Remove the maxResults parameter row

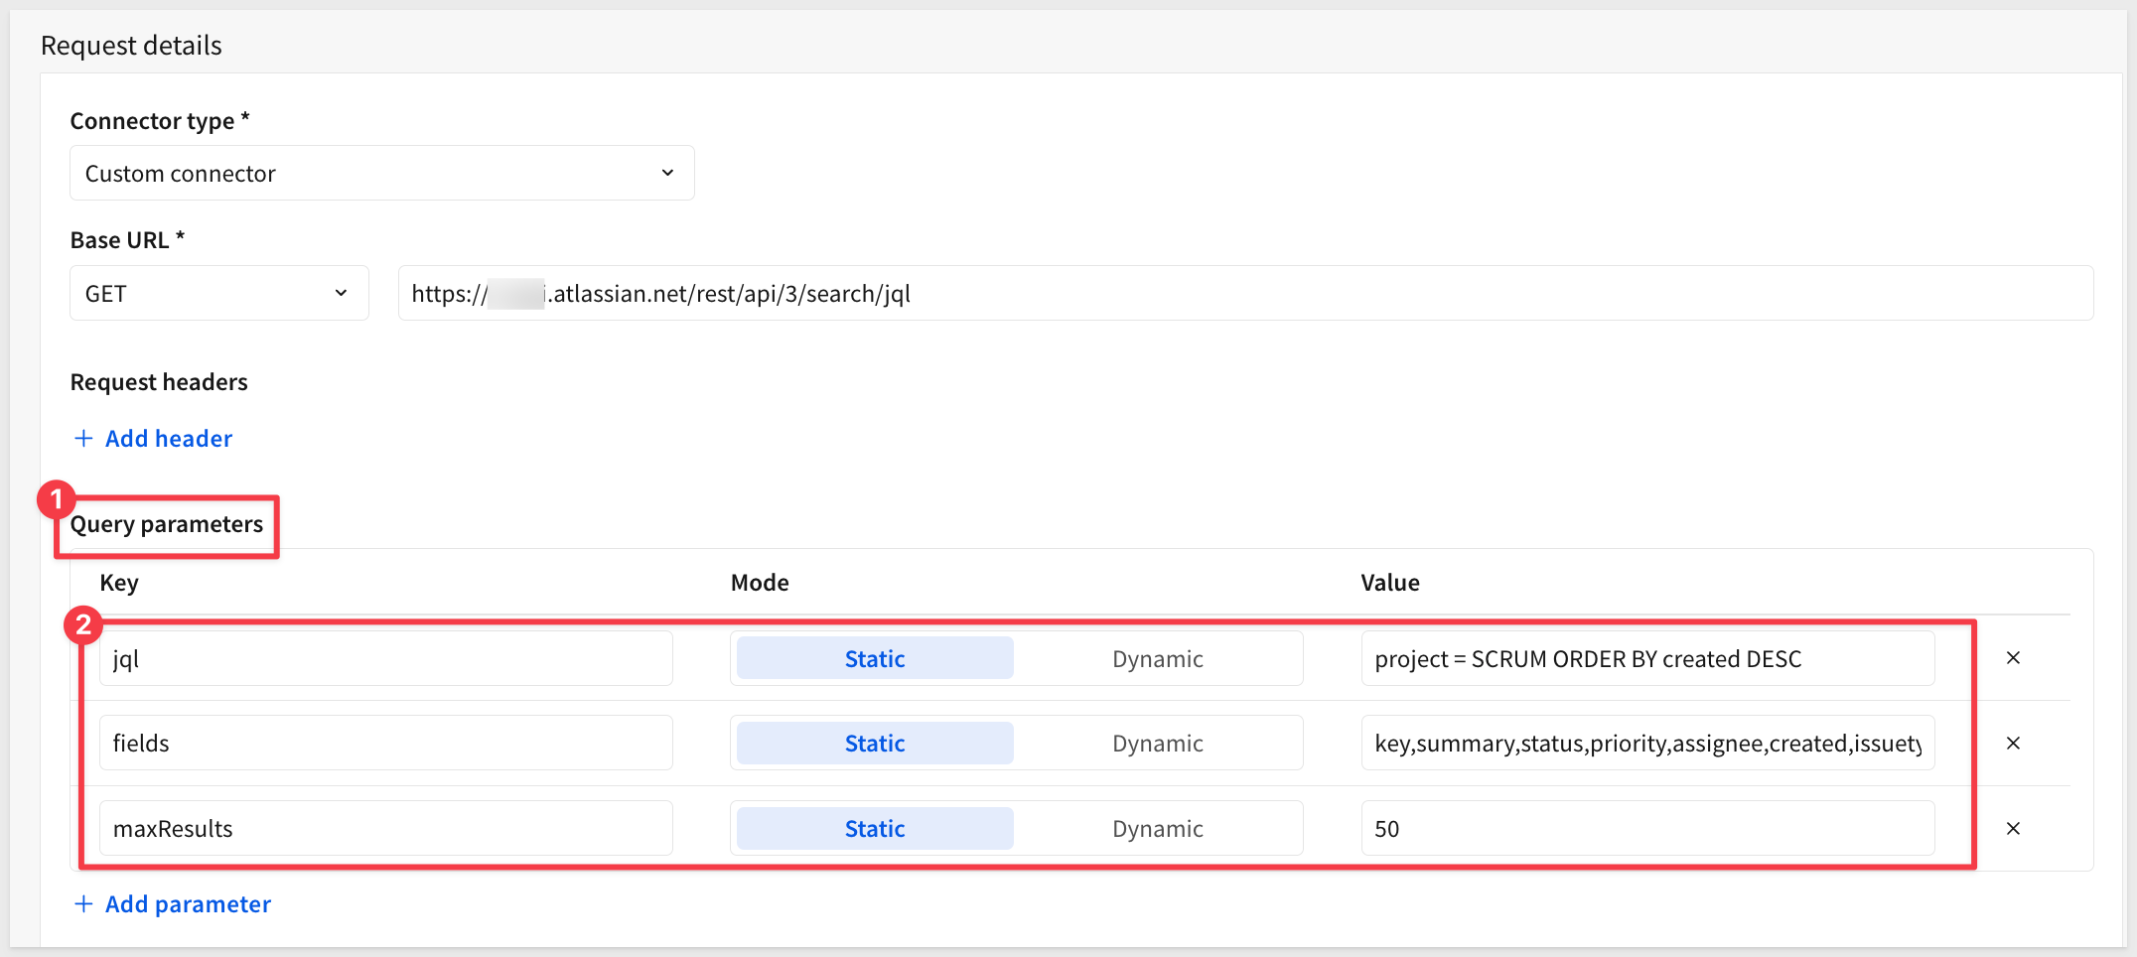click(2013, 829)
